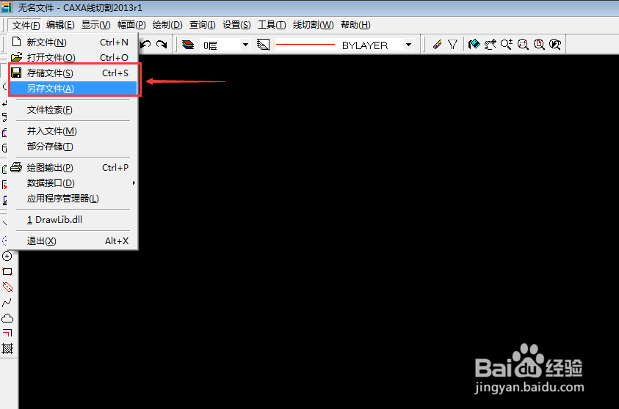Choose 部分存储(T) menu entry

(x=73, y=146)
